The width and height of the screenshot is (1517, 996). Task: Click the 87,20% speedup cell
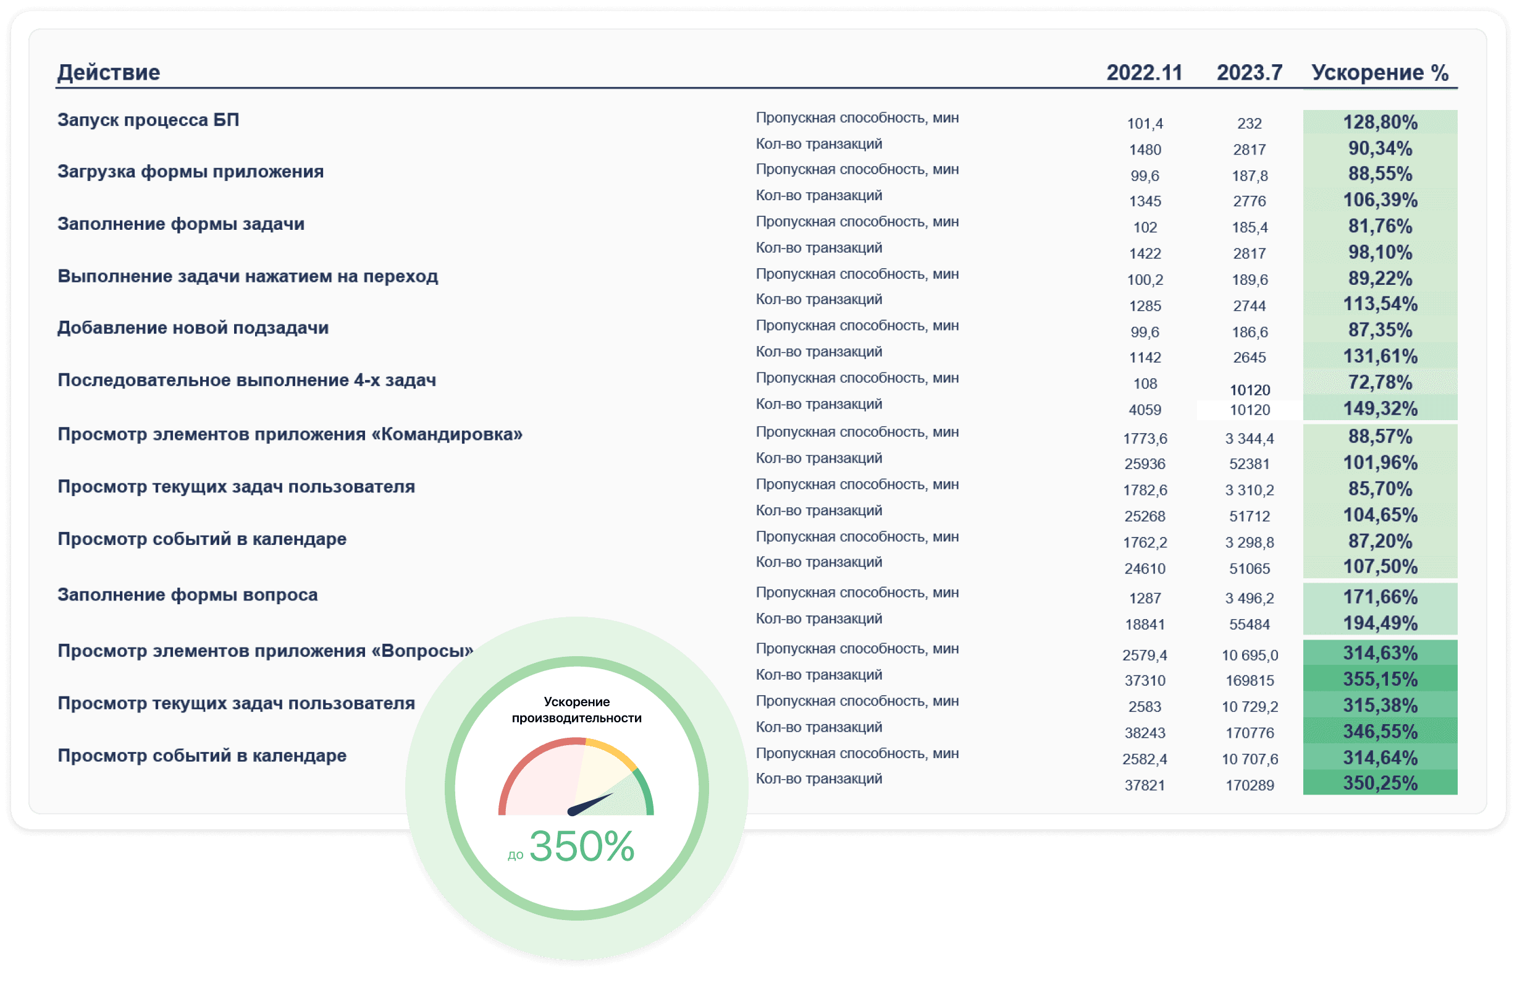1380,541
